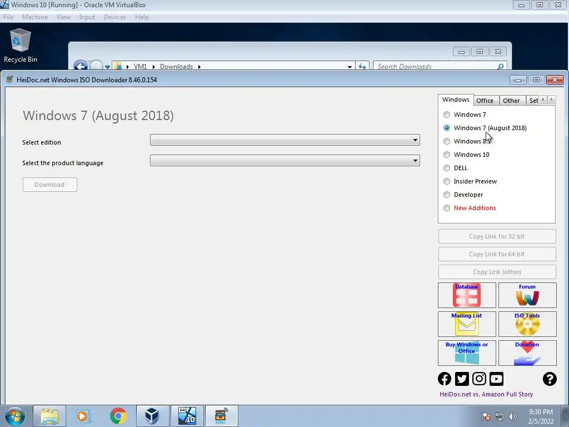This screenshot has width=569, height=427.
Task: Switch to the Windows 10 VM taskbar item
Action: click(x=187, y=416)
